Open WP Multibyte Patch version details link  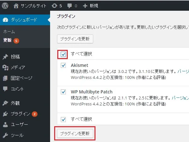(180, 98)
